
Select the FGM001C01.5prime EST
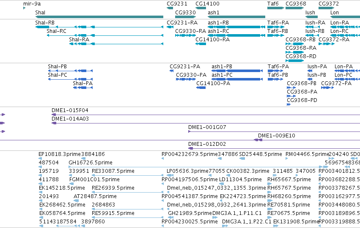tap(71, 184)
